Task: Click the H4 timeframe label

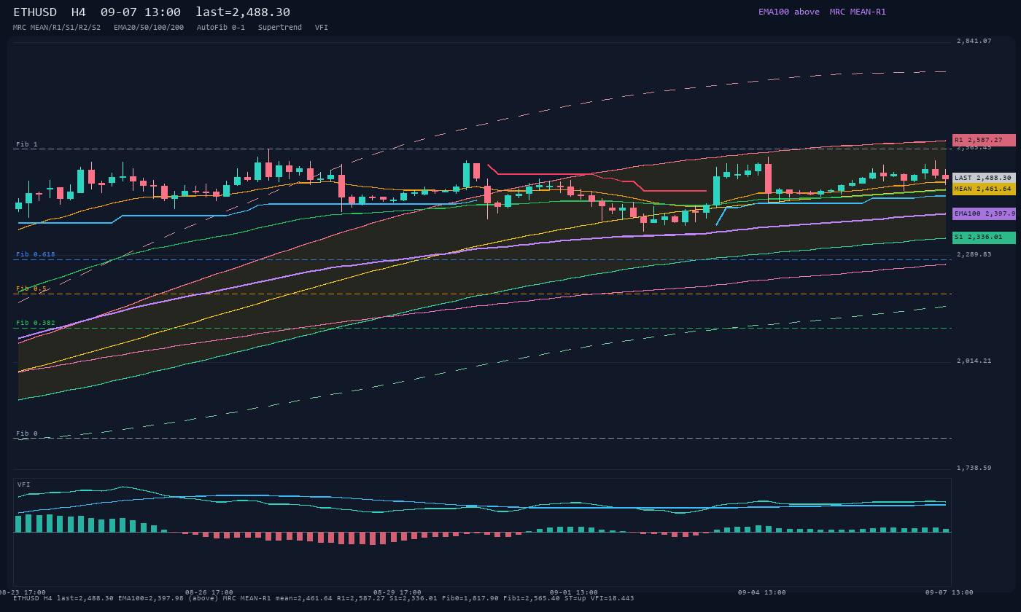Action: [x=79, y=12]
